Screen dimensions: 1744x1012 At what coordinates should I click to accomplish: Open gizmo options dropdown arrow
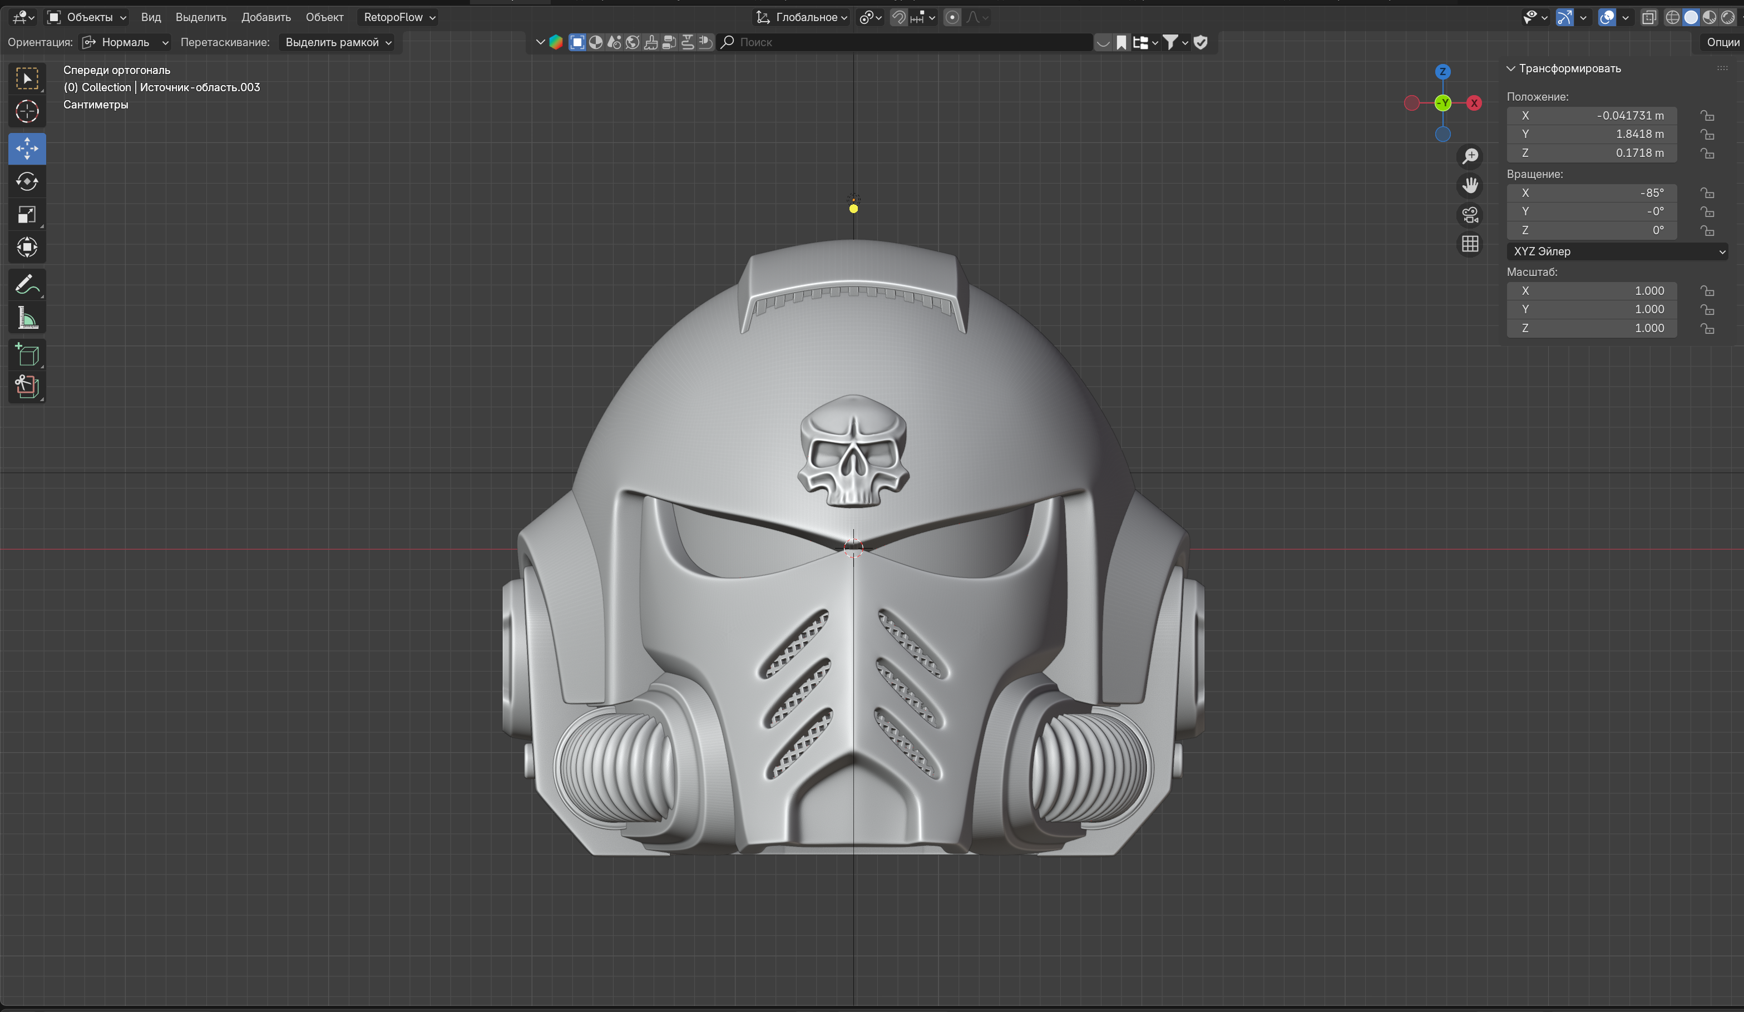1583,17
